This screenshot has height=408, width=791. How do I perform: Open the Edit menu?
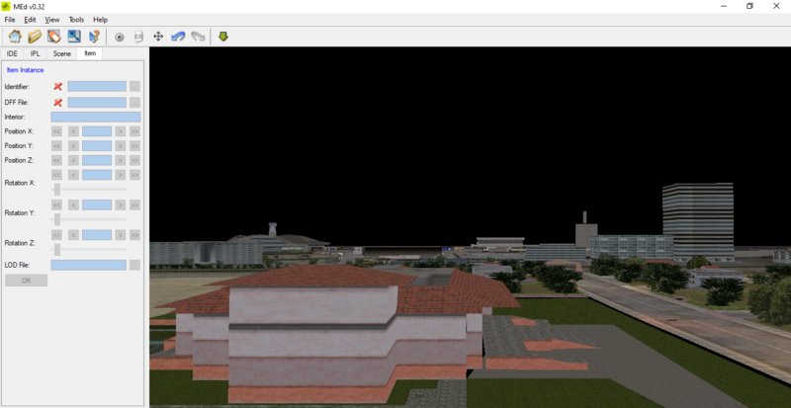click(31, 20)
